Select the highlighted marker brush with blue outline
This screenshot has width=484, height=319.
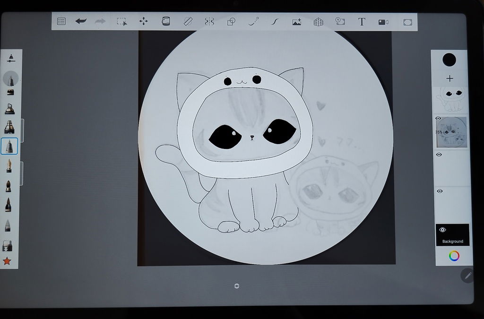tap(9, 146)
